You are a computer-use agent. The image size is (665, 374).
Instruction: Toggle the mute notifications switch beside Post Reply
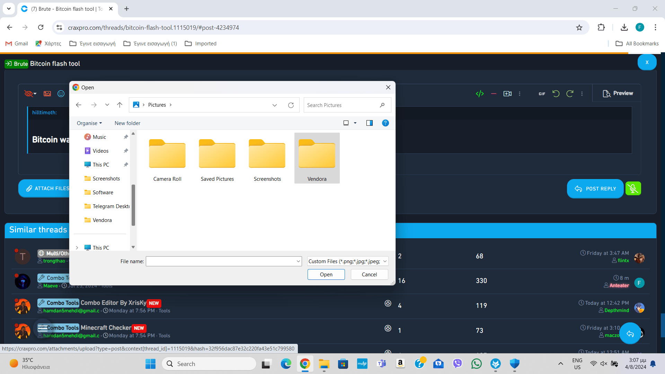[x=633, y=188]
